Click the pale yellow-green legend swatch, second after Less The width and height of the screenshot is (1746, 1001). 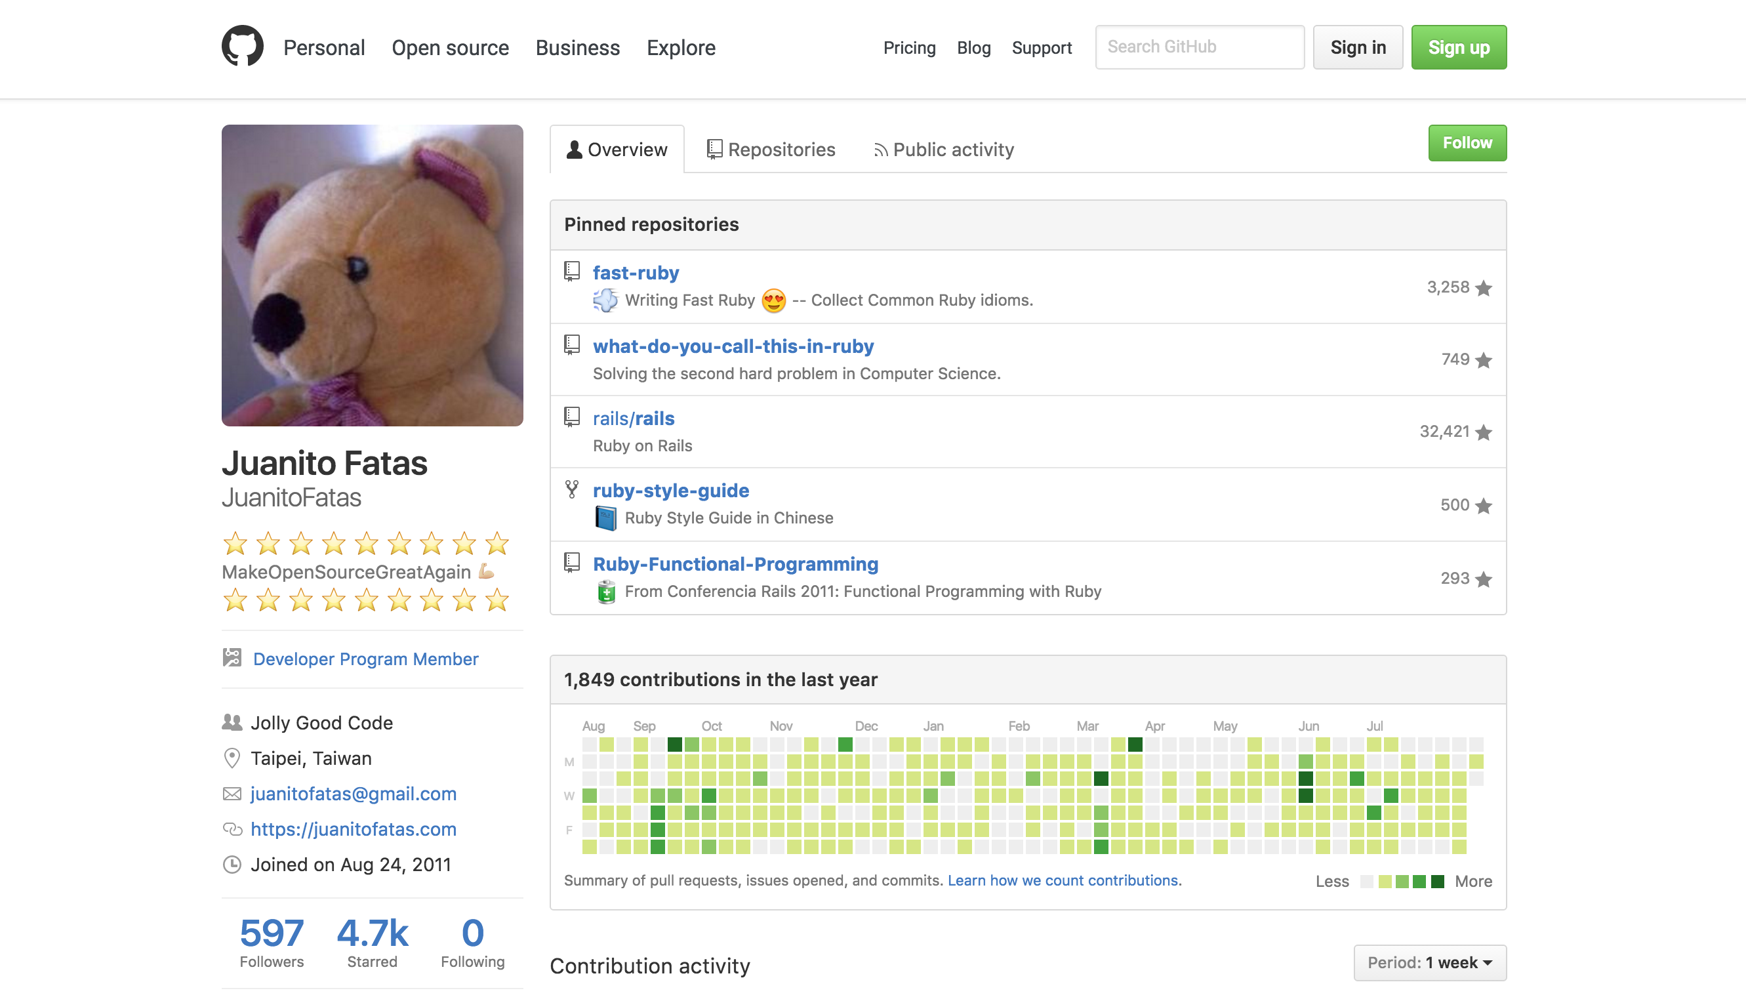click(x=1385, y=882)
